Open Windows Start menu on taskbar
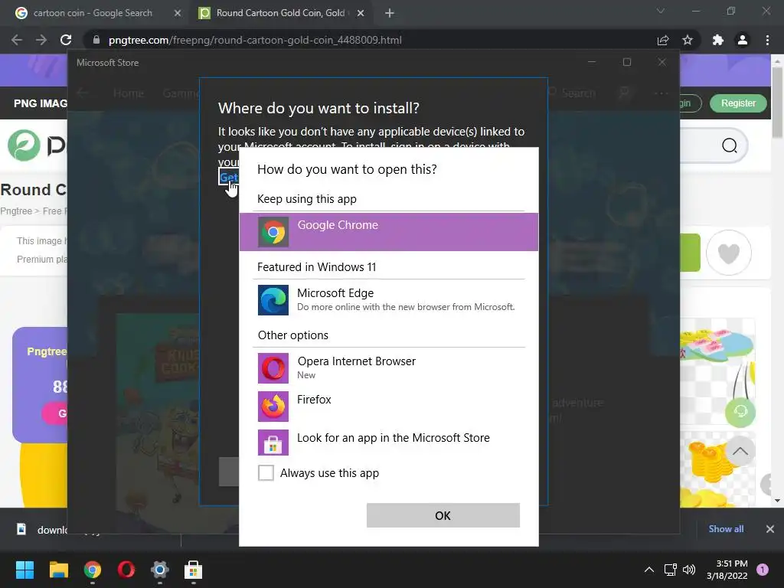 (24, 570)
